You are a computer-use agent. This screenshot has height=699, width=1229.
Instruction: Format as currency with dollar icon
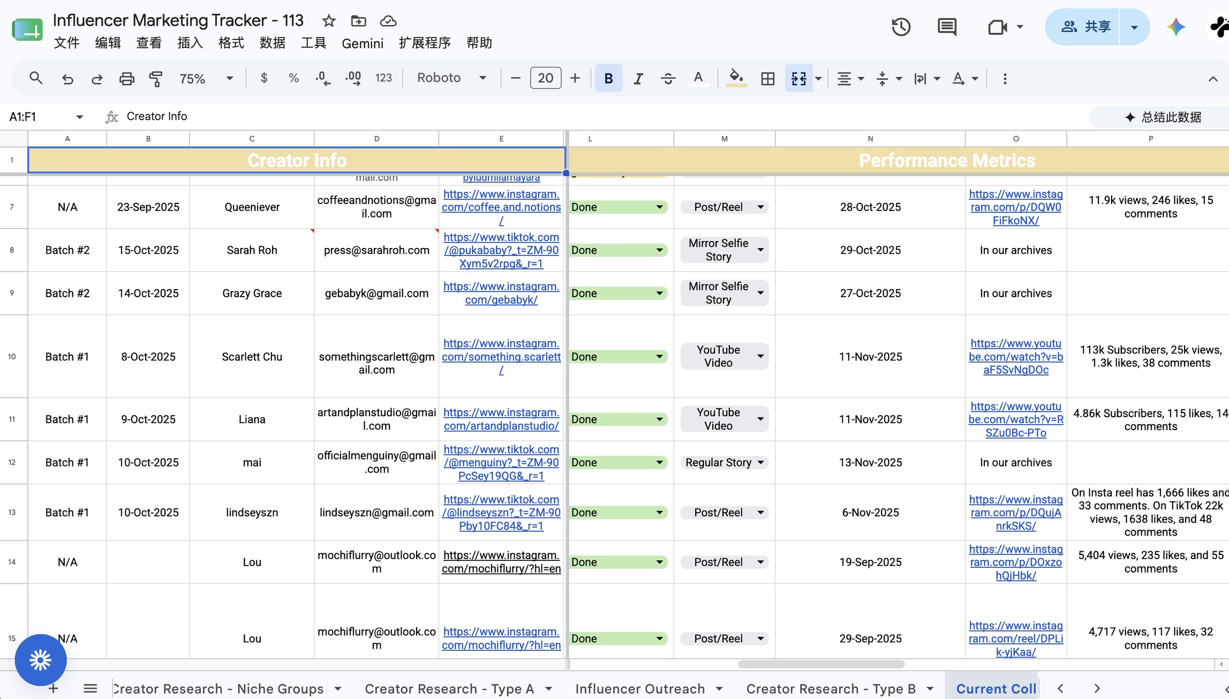click(x=263, y=78)
